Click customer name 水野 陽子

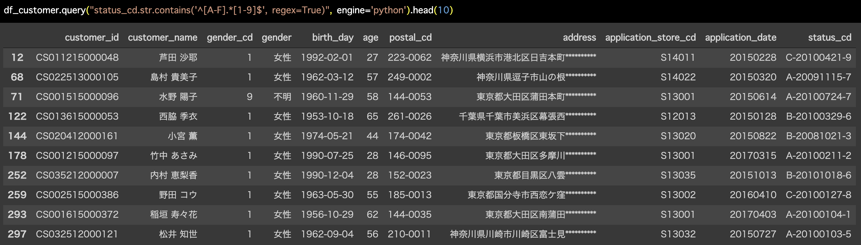tap(178, 97)
